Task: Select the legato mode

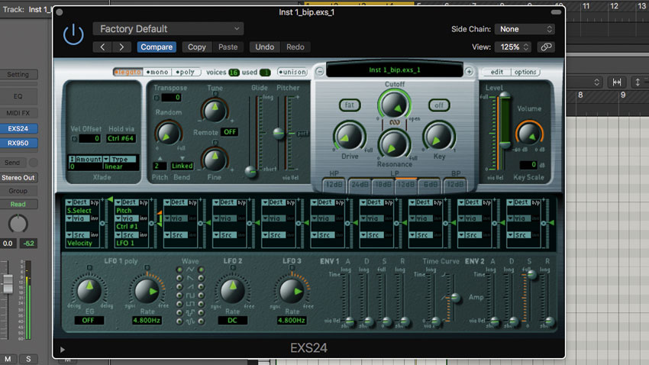Action: pyautogui.click(x=128, y=72)
